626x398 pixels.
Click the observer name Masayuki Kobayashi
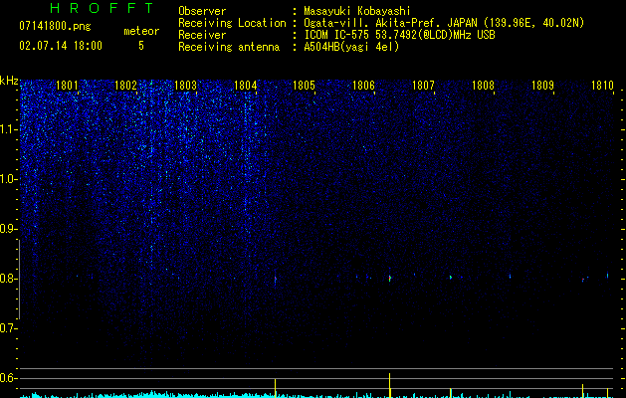pos(357,11)
